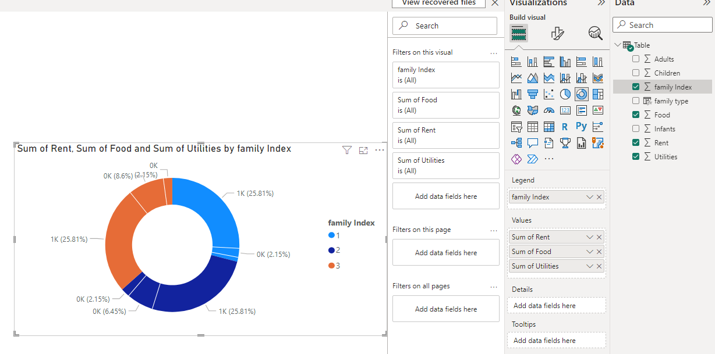
Task: Open Sum of Food field dropdown
Action: click(x=590, y=252)
